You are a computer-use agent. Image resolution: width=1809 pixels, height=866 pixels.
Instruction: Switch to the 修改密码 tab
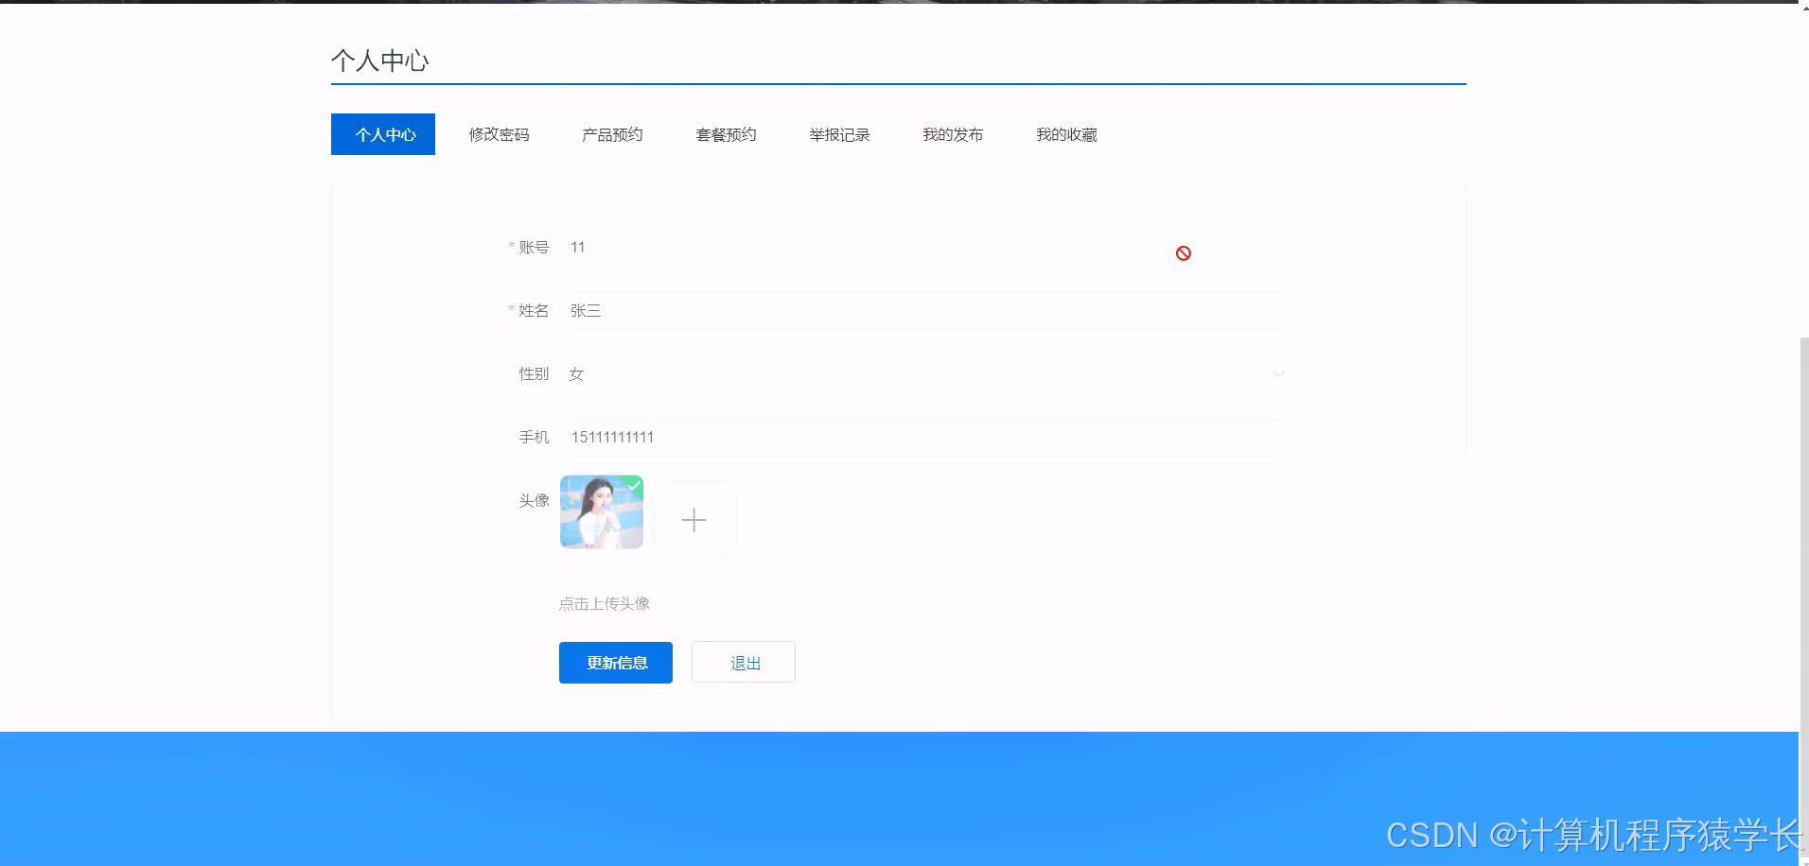coord(498,133)
